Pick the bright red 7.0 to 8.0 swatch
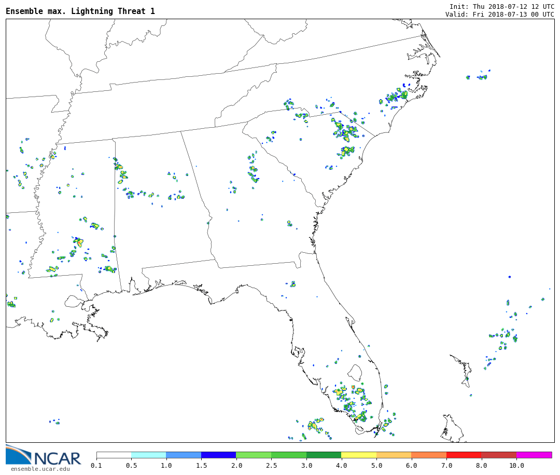This screenshot has height=475, width=560. (x=464, y=455)
